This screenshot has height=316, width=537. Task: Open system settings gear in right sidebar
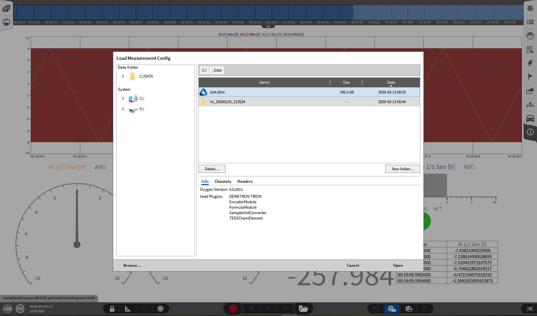pos(530,8)
